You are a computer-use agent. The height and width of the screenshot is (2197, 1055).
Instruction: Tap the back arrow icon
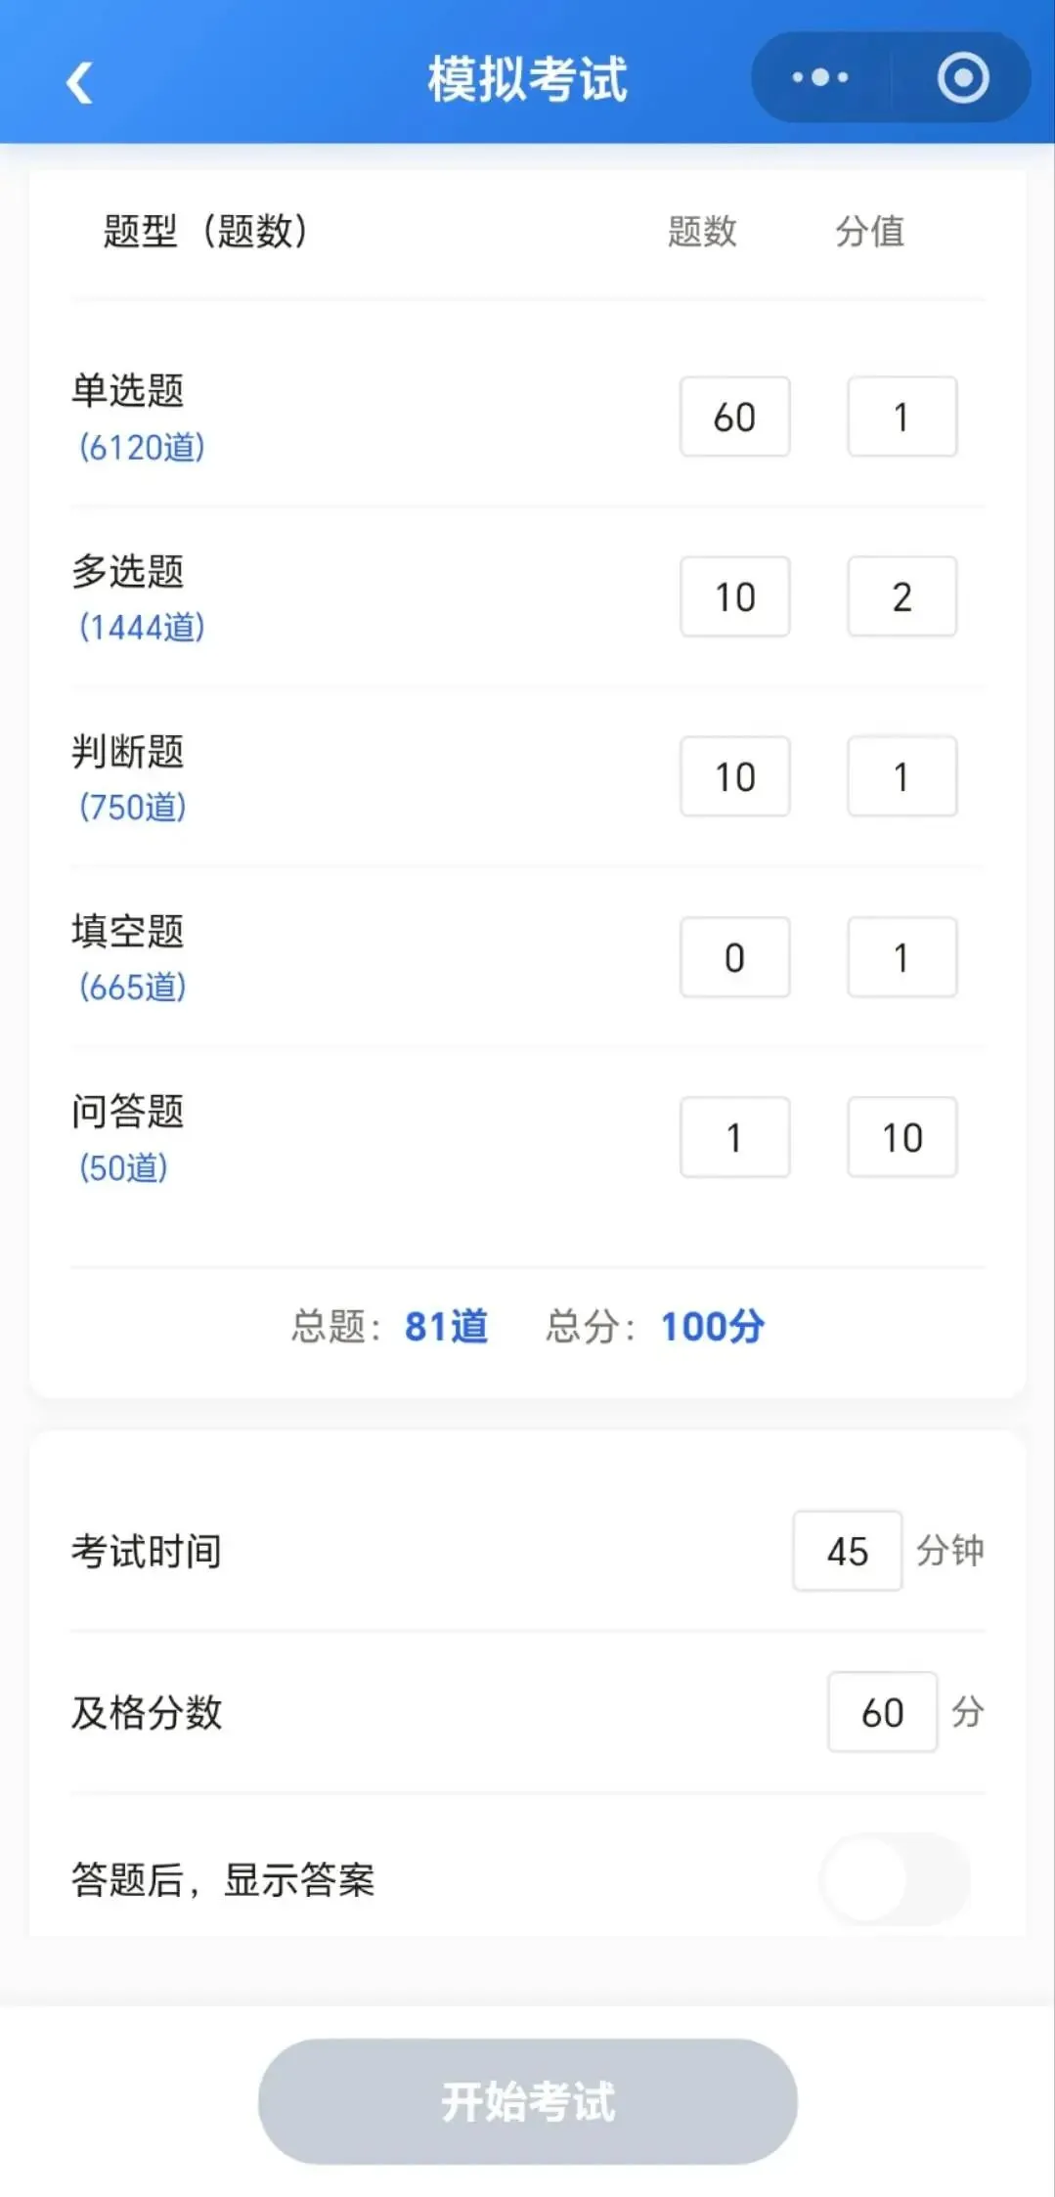pyautogui.click(x=80, y=81)
